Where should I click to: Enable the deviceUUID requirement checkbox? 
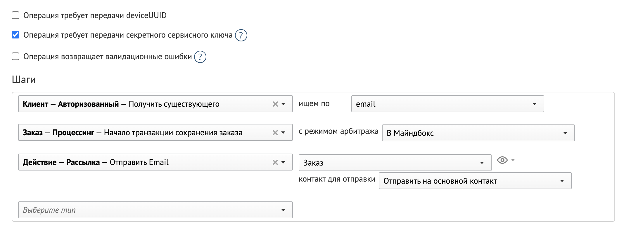point(15,15)
